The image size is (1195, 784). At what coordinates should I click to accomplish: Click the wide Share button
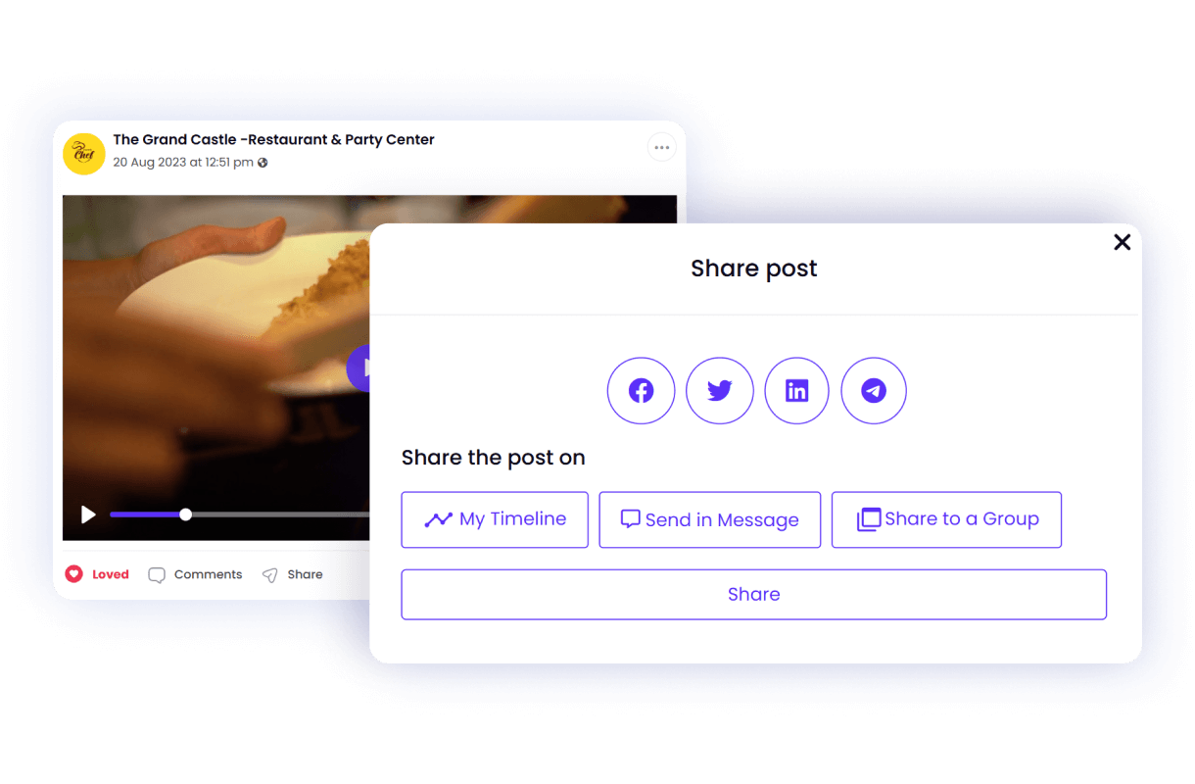click(x=754, y=595)
